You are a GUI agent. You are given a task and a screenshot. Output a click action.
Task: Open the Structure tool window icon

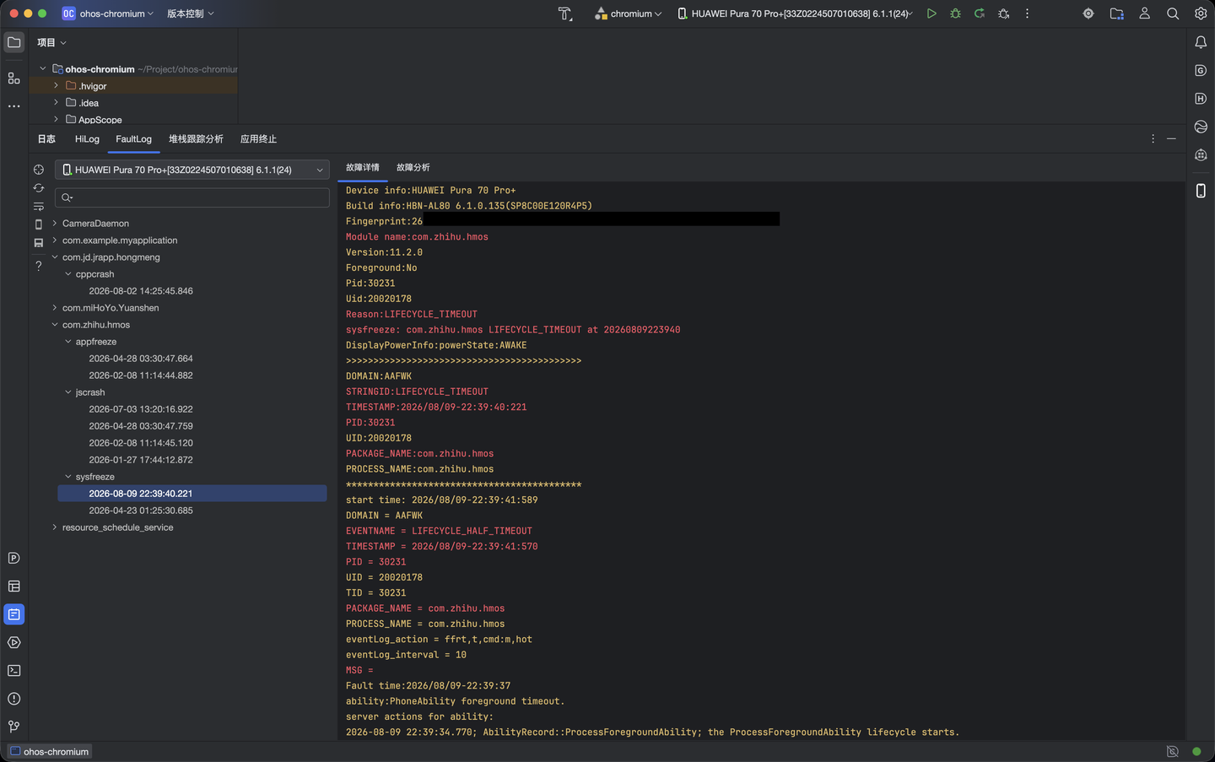tap(14, 78)
